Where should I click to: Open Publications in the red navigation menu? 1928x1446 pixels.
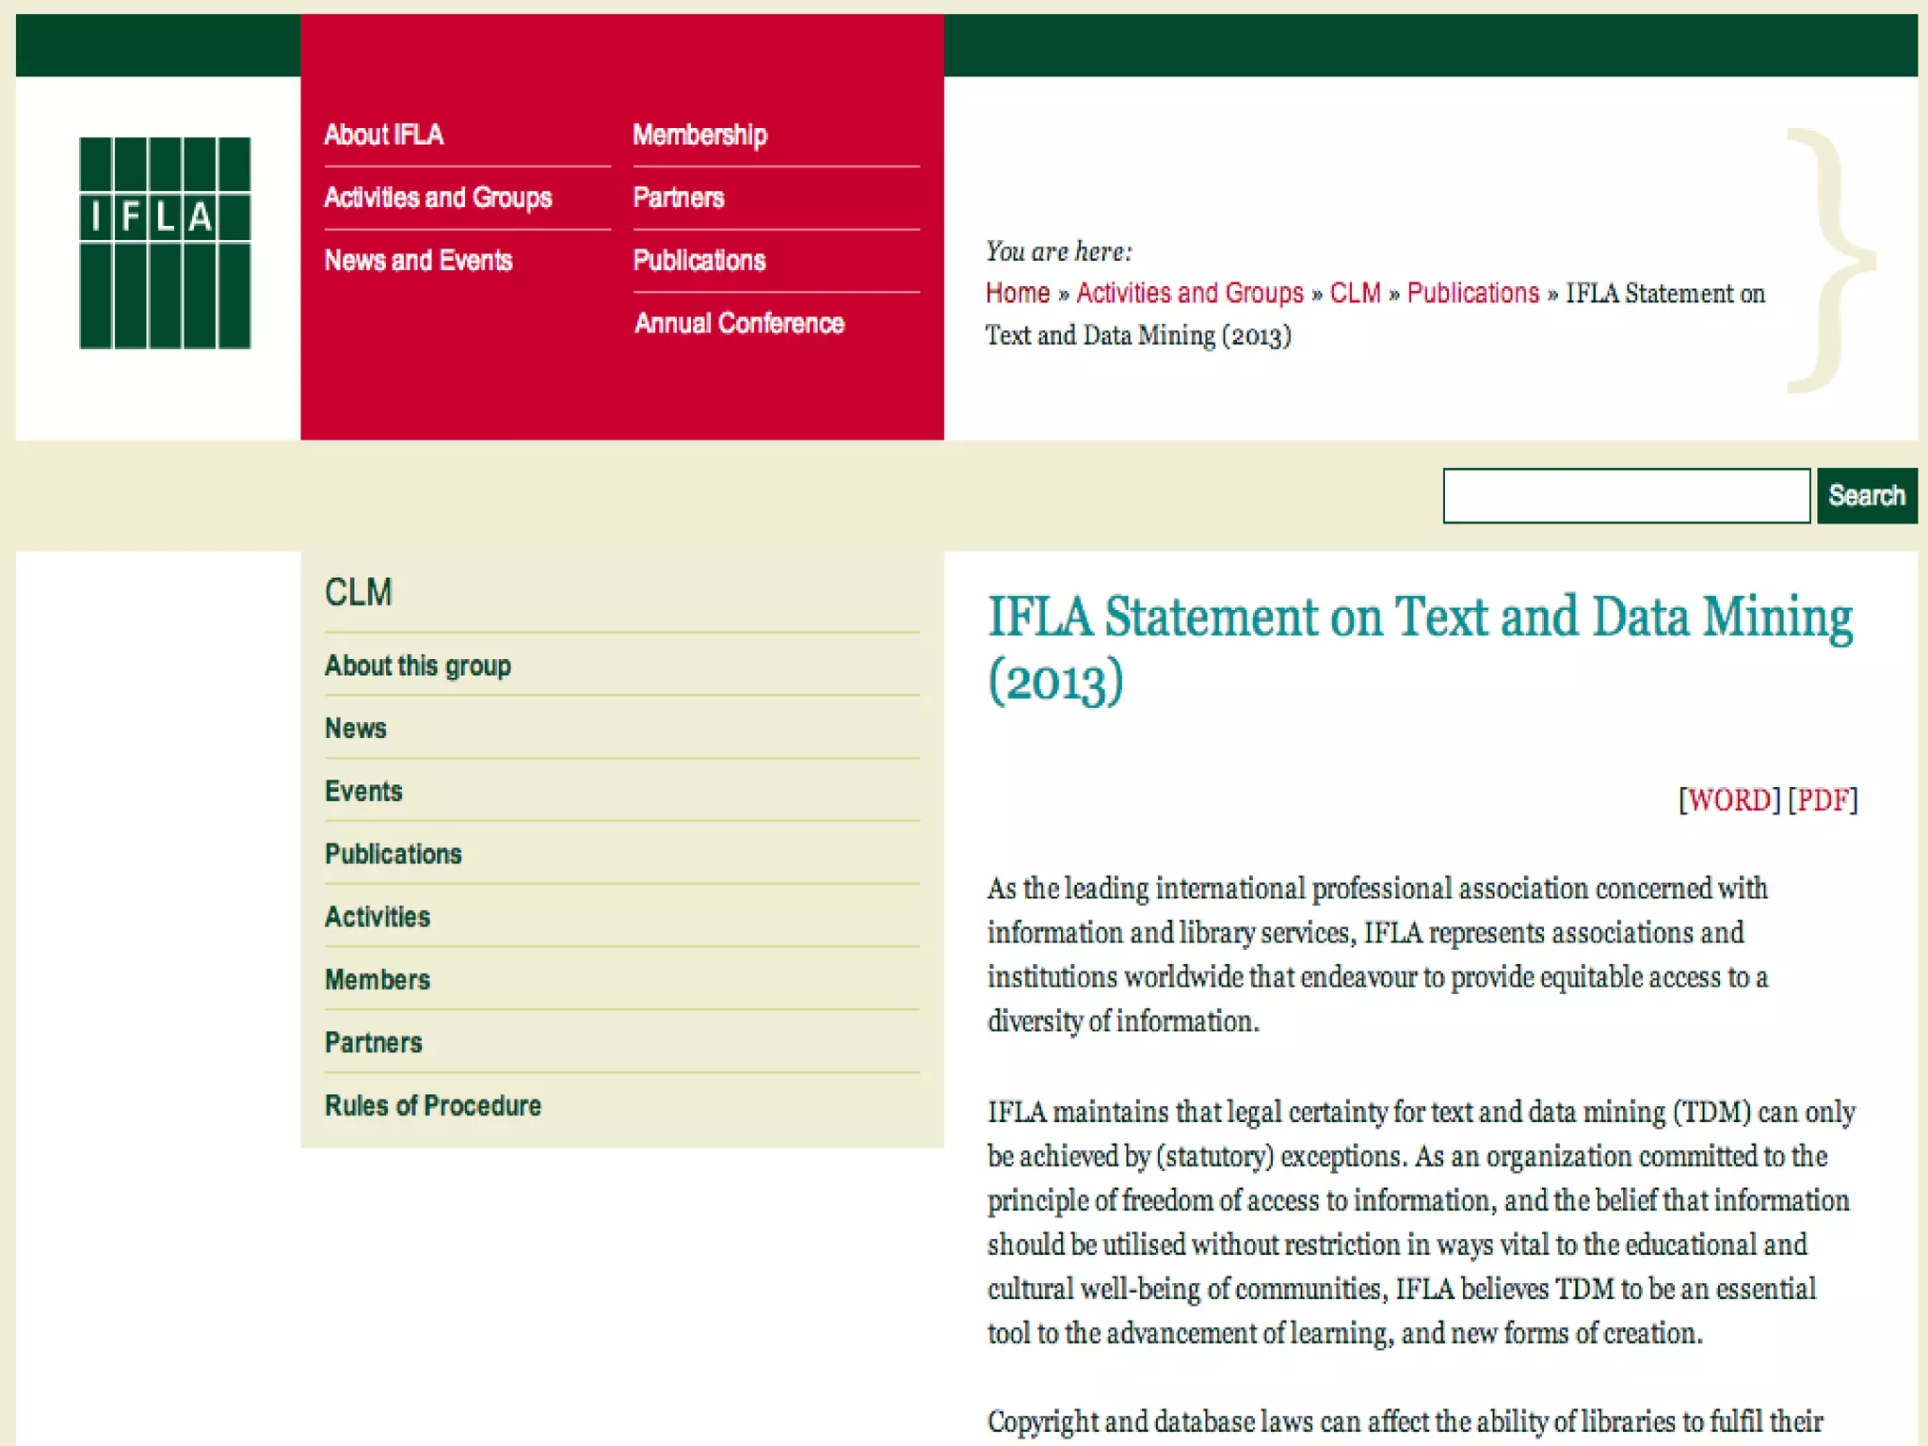(x=699, y=260)
